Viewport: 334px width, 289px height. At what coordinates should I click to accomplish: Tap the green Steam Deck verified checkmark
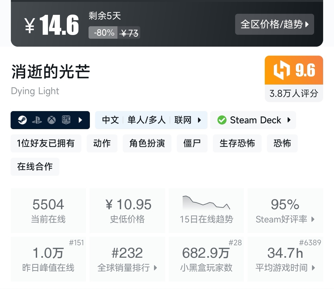pyautogui.click(x=222, y=120)
